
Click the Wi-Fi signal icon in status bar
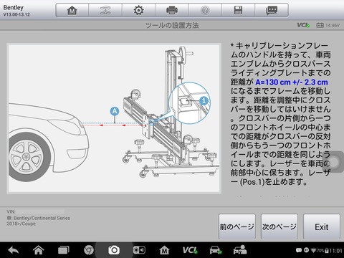313,250
